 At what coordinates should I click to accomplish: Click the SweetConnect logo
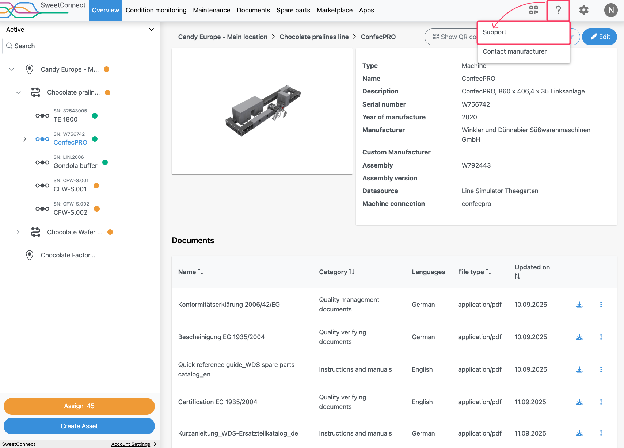[43, 9]
